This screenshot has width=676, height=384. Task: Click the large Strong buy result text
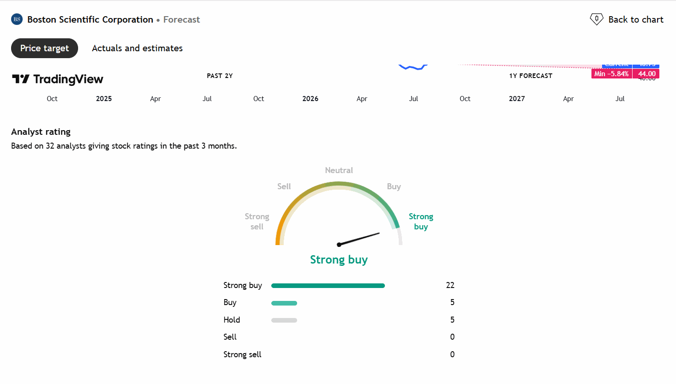[x=339, y=260]
